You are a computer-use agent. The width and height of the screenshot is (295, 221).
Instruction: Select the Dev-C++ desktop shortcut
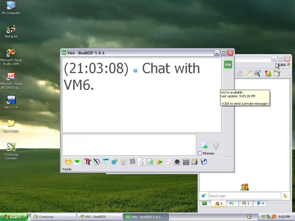pyautogui.click(x=11, y=102)
